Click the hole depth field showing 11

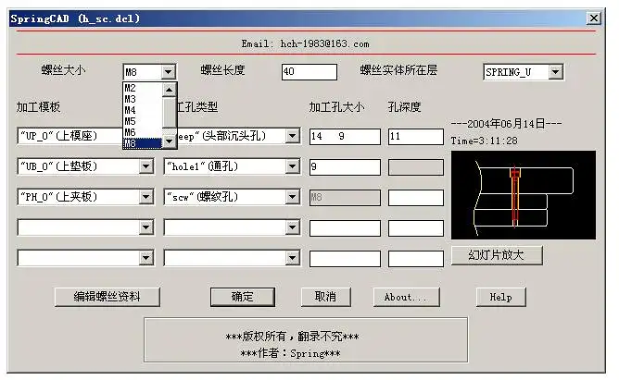click(416, 137)
